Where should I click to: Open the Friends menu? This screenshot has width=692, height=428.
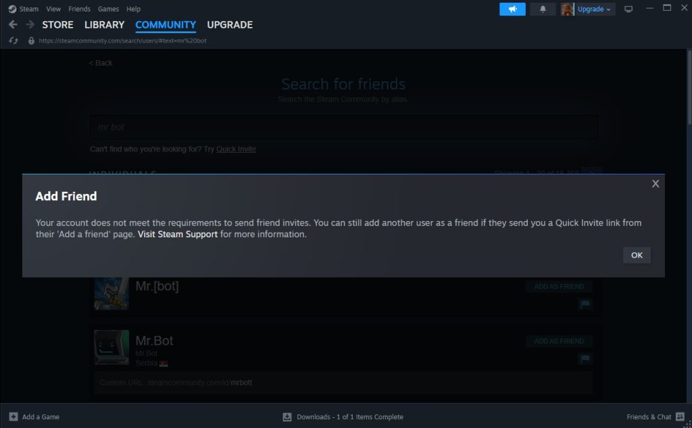(79, 9)
